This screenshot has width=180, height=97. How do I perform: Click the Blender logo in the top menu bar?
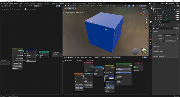click(1, 3)
